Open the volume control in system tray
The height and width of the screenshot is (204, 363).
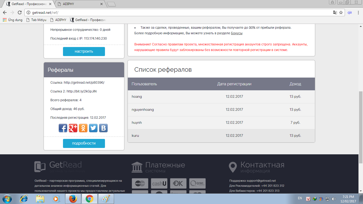[334, 199]
